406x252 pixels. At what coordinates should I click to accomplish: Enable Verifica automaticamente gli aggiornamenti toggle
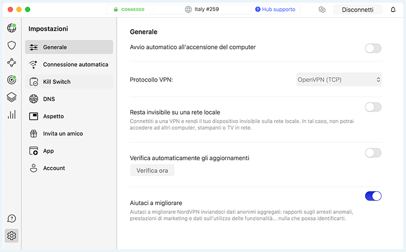coord(373,153)
